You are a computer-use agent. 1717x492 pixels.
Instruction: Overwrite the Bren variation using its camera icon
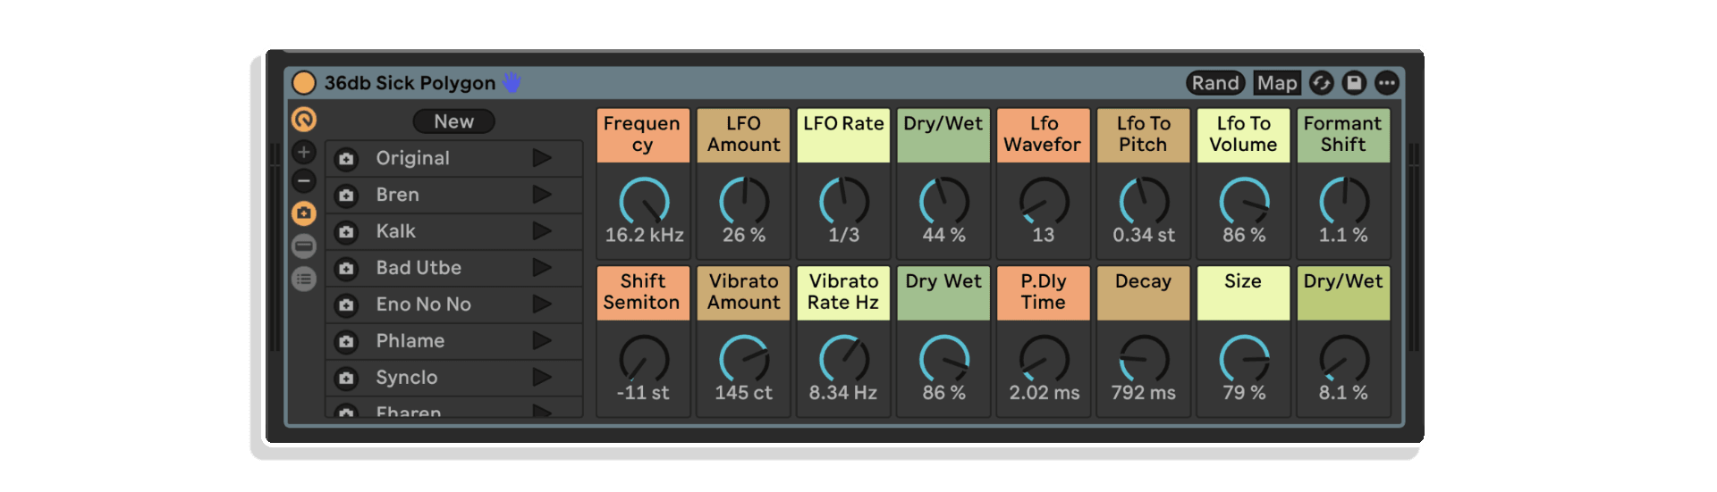click(x=346, y=196)
